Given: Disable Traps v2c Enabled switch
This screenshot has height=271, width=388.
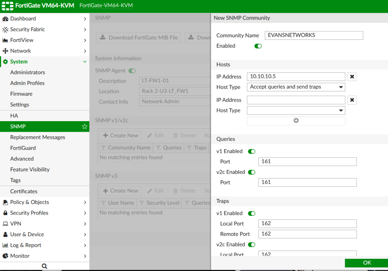Looking at the screenshot, I should [252, 245].
